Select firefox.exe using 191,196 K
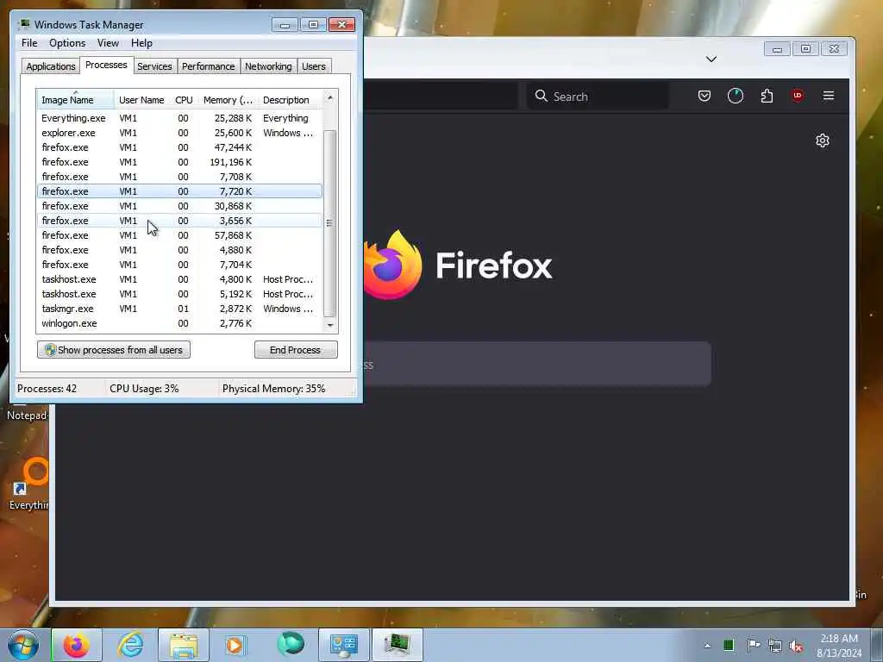883x662 pixels. (179, 162)
